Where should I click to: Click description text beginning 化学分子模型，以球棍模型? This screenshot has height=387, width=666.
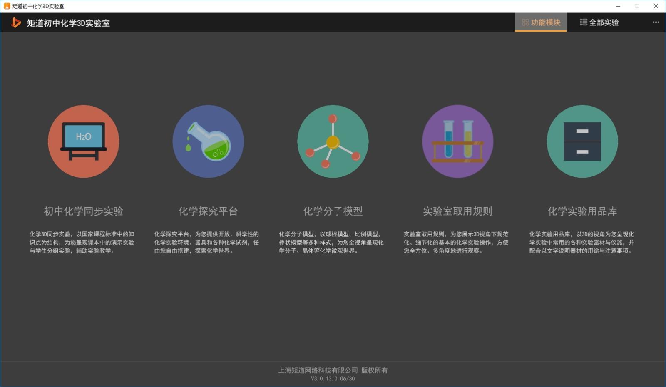click(x=331, y=243)
